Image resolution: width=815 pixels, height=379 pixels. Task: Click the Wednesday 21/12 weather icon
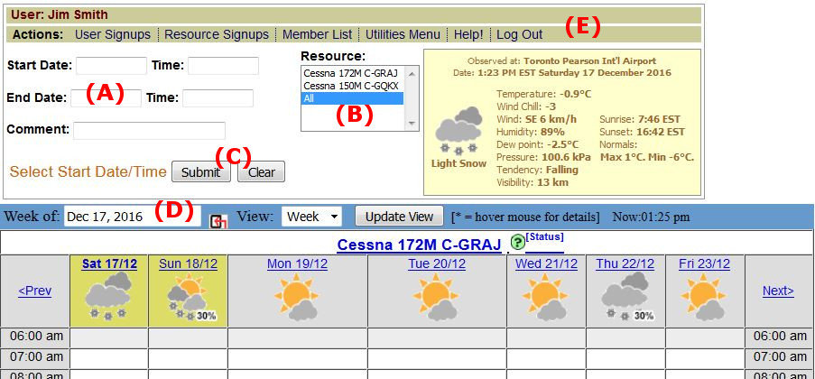click(546, 299)
